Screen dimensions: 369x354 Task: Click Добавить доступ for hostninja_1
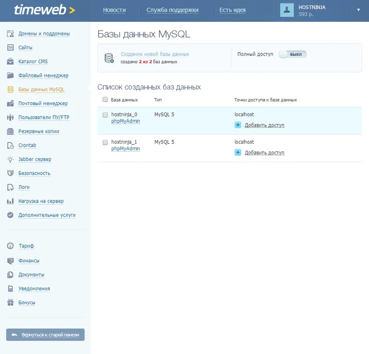coord(264,153)
